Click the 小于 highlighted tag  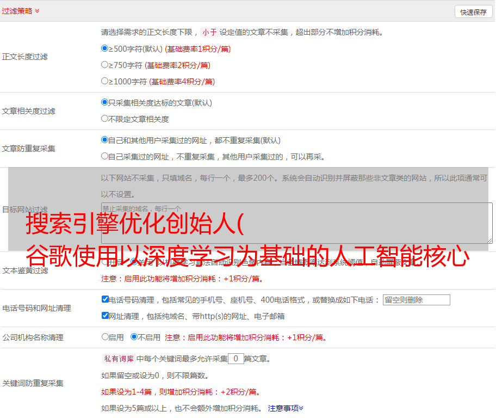click(210, 32)
